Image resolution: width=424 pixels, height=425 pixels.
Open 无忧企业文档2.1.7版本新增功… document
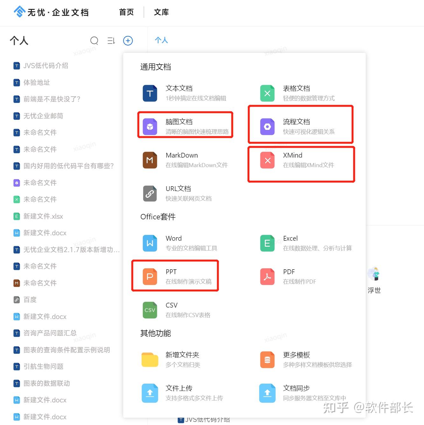coord(71,250)
